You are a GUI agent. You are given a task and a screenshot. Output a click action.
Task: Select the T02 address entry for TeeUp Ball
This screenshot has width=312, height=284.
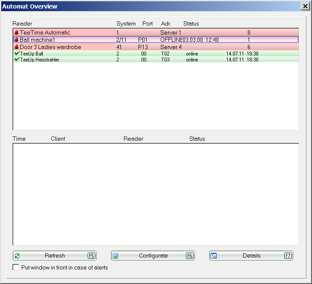point(165,54)
